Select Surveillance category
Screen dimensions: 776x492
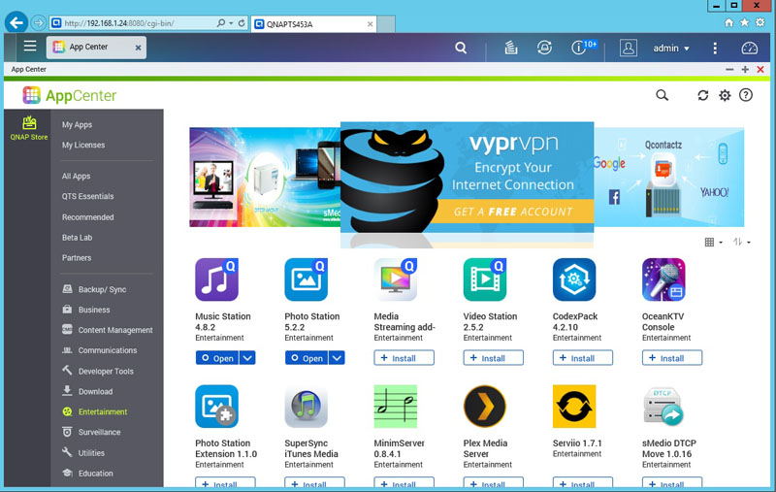[91, 432]
